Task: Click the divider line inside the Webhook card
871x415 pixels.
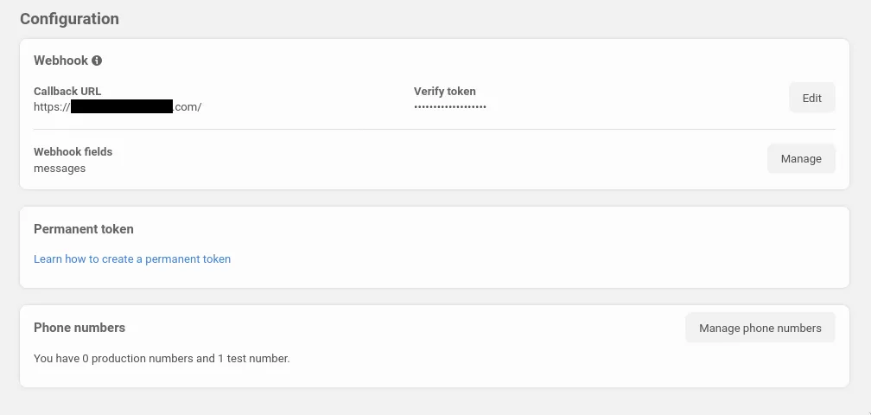Action: pos(434,130)
